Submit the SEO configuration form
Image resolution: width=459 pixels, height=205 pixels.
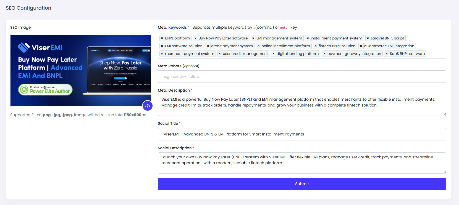(x=302, y=184)
